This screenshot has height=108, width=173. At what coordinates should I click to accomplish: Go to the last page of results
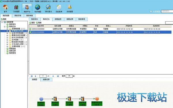pos(58,76)
